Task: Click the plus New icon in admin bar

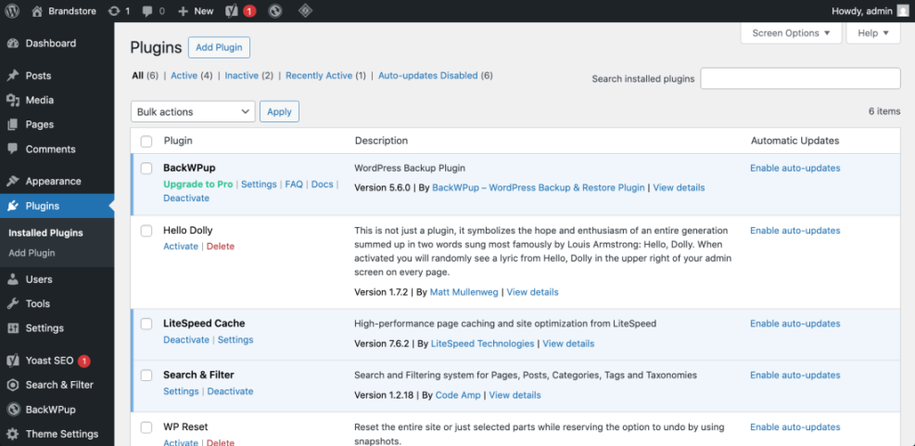Action: (x=184, y=11)
